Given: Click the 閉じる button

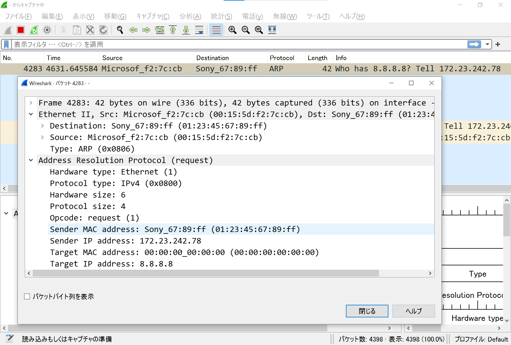Looking at the screenshot, I should tap(367, 311).
